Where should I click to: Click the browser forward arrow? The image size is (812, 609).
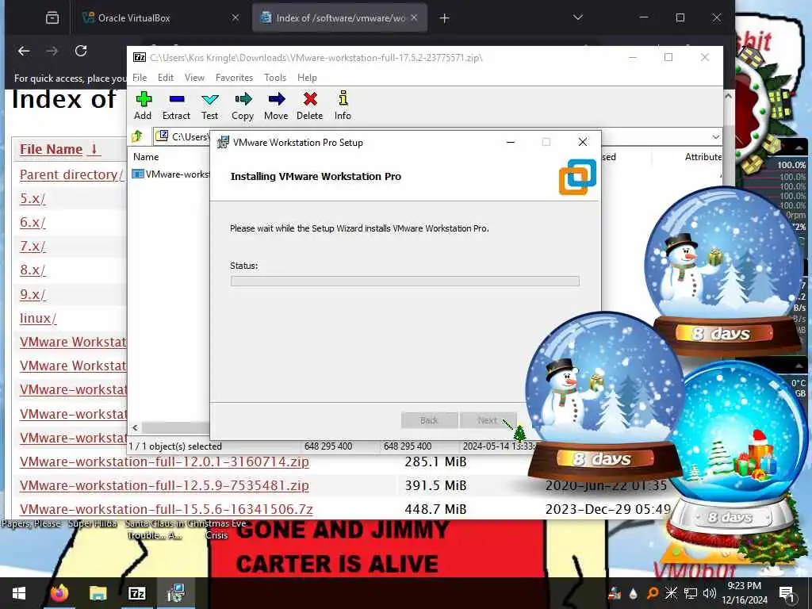pyautogui.click(x=52, y=51)
